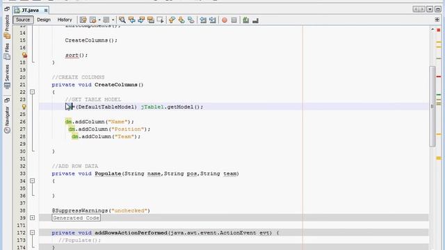445x250 pixels.
Task: Click error bulb icon on line 17
Action: point(24,55)
